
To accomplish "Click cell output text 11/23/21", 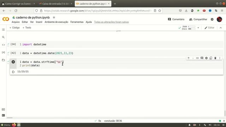I will coord(23,72).
